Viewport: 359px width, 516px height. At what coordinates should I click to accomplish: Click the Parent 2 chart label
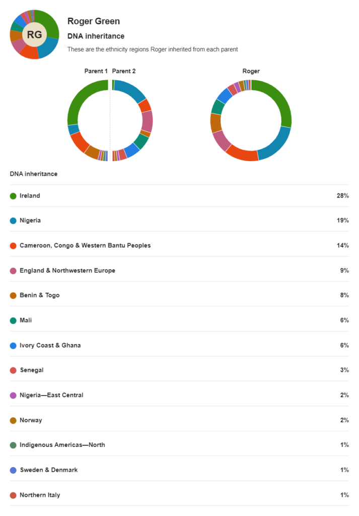[124, 71]
